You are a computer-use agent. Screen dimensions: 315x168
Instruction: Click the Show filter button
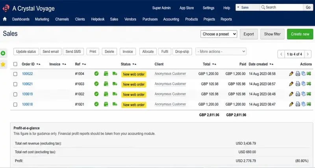pyautogui.click(x=272, y=34)
